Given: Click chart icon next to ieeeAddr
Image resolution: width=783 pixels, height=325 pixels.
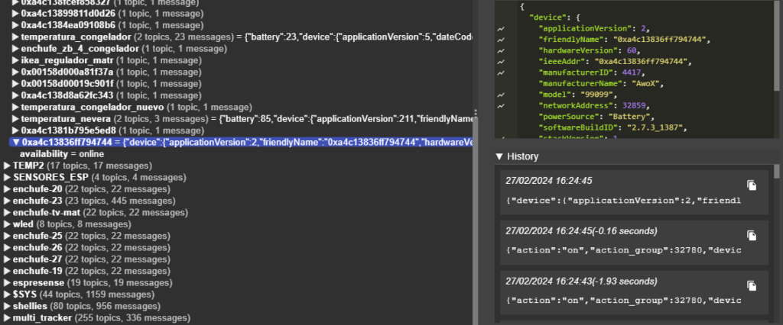Looking at the screenshot, I should pos(501,61).
